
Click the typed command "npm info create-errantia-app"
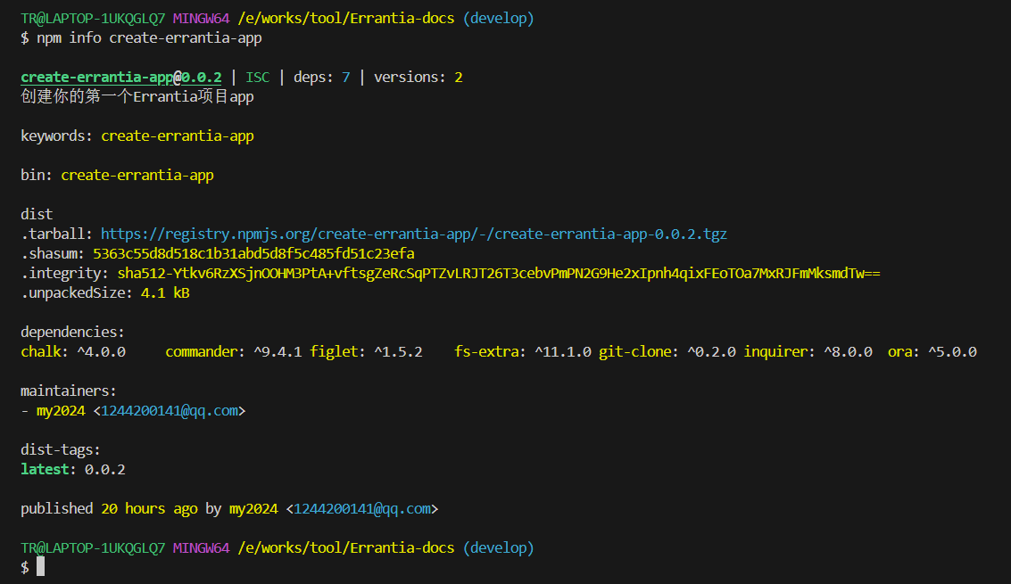pos(149,38)
